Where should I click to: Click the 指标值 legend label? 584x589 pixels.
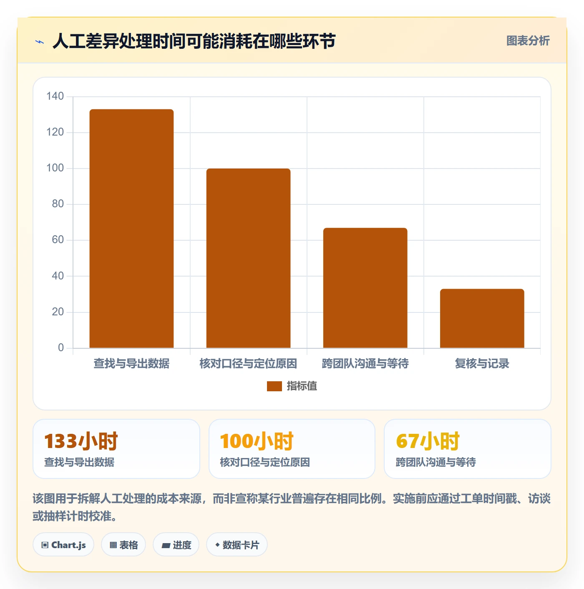click(302, 386)
